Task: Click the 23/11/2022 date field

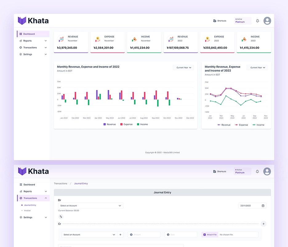Action: click(252, 206)
